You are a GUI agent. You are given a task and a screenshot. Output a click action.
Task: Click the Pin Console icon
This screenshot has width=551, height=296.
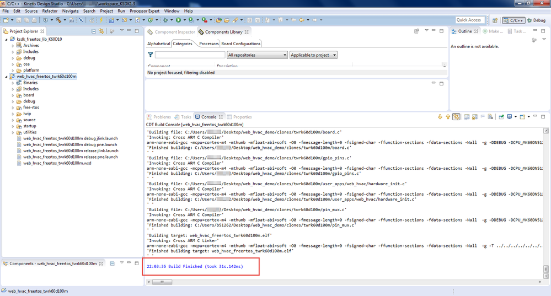[x=501, y=117]
